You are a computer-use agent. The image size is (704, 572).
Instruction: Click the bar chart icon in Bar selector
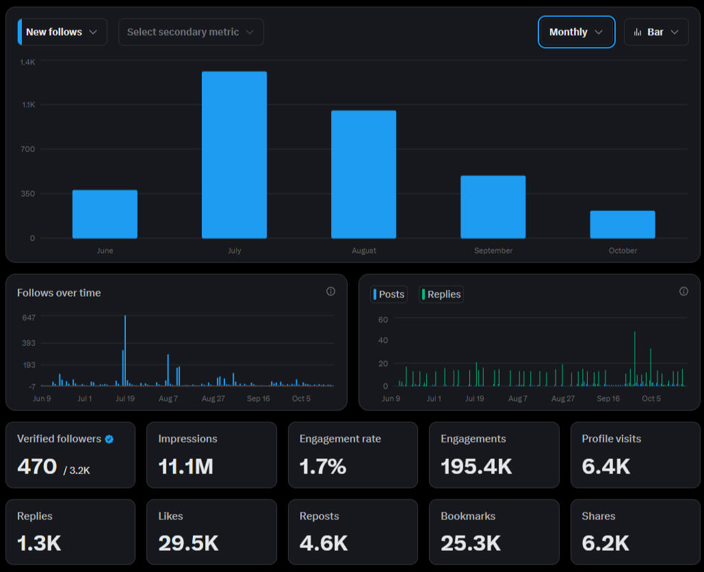coord(638,32)
